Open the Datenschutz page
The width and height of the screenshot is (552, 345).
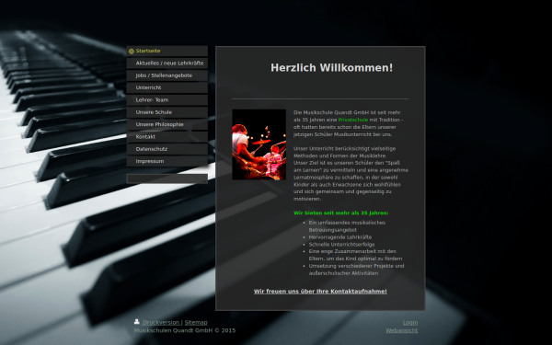coord(167,149)
